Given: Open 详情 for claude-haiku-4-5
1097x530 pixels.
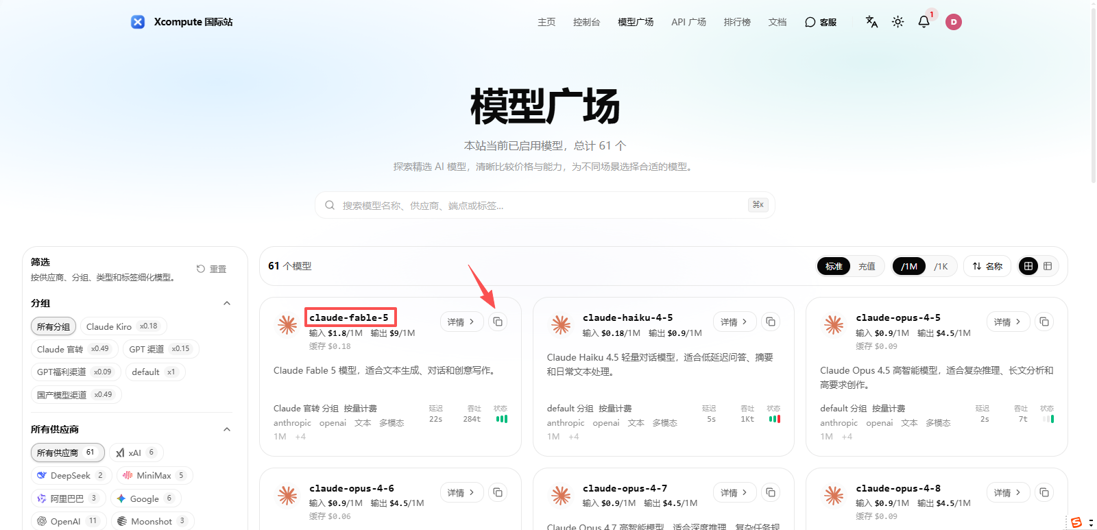Looking at the screenshot, I should (x=734, y=322).
